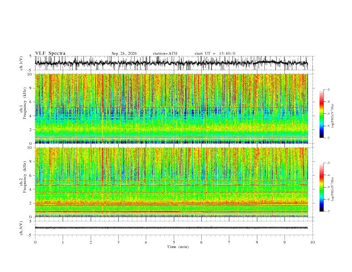
Task: Click the -3 value atop ch.2 colorbar
Action: (x=328, y=163)
